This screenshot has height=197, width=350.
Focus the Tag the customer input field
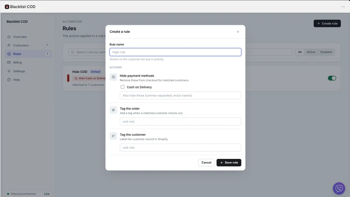click(x=180, y=148)
